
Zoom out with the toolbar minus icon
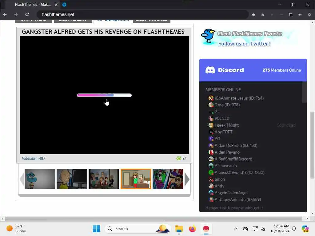pos(281,15)
